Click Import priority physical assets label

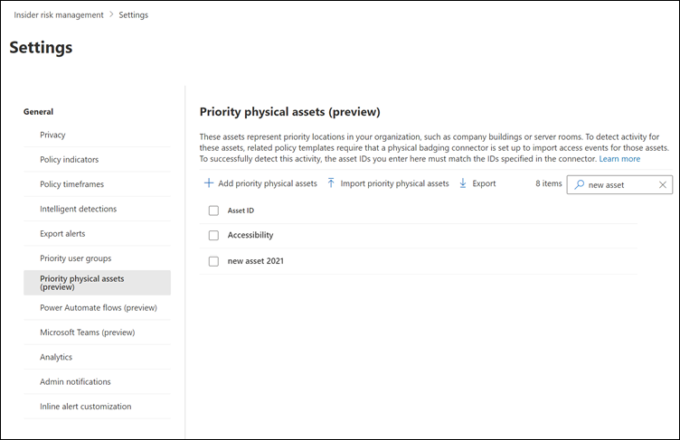394,183
